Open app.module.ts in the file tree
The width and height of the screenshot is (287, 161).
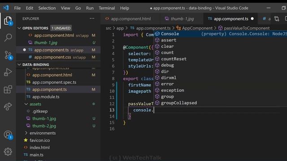pos(58,97)
